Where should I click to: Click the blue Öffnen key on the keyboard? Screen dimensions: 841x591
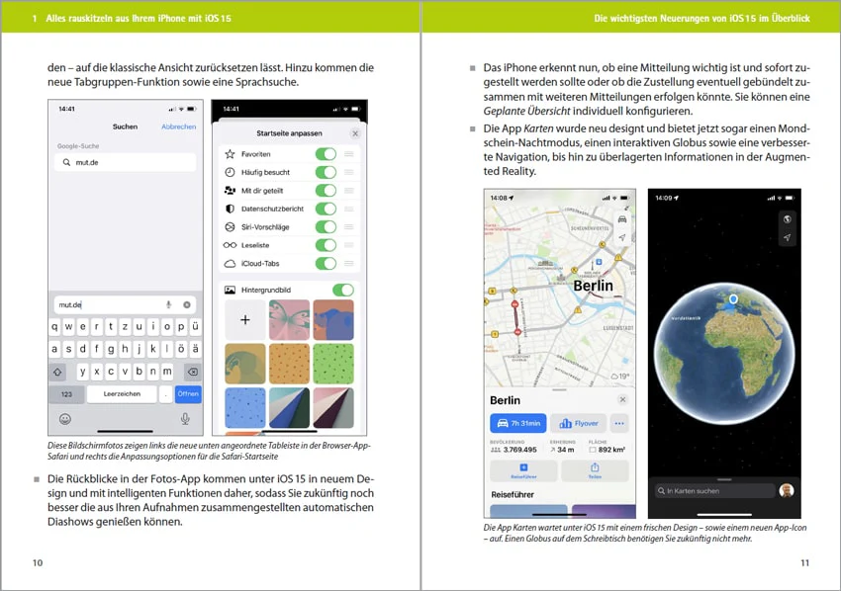188,393
